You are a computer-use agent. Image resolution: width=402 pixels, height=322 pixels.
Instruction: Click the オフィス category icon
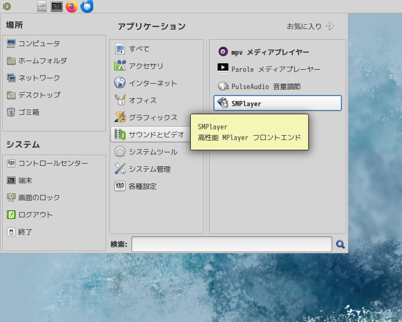click(x=120, y=100)
